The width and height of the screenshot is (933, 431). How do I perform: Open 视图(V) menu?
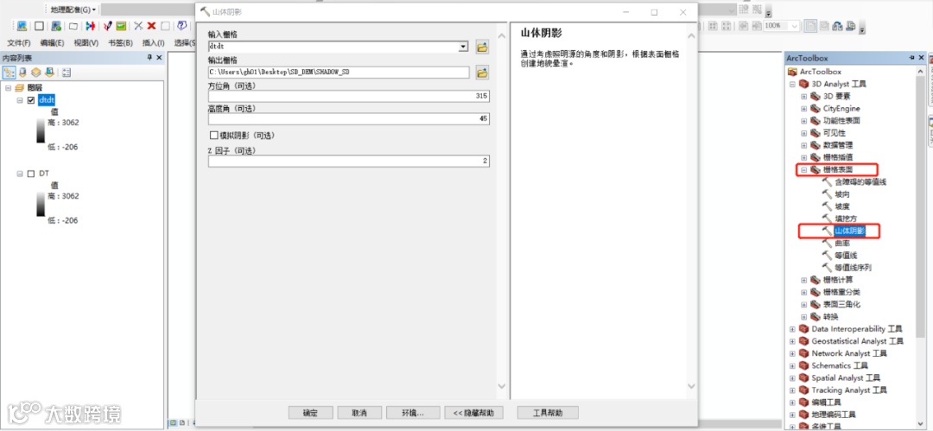point(86,43)
